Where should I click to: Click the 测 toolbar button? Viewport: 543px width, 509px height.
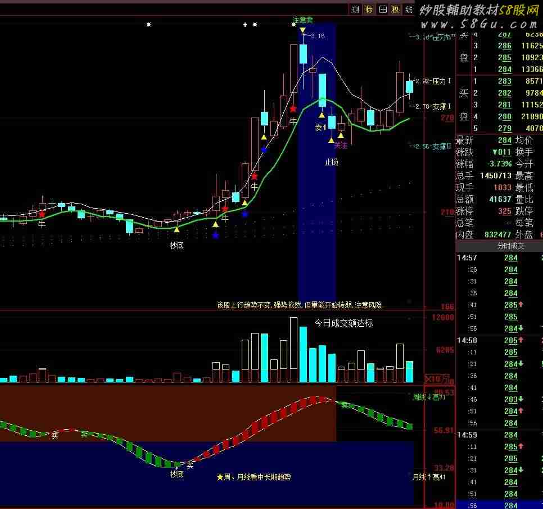355,10
